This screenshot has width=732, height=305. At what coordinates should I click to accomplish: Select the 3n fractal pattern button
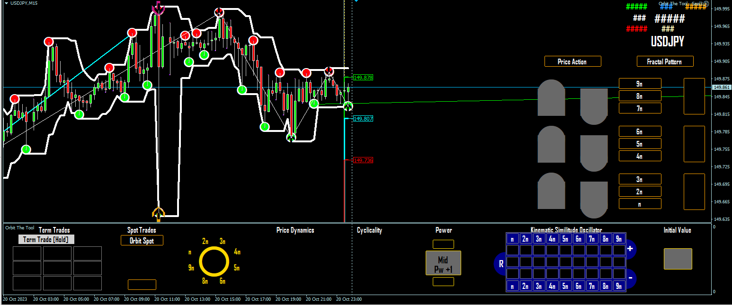(640, 179)
